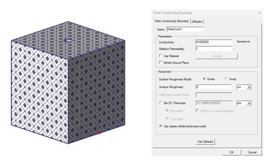Click the Name field containing FiniteCond1

[185, 29]
